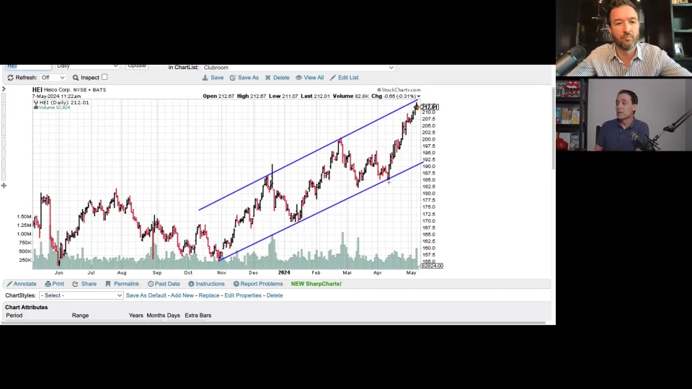This screenshot has width=692, height=389.
Task: Click the top-right presenter webcam thumbnail
Action: [624, 38]
